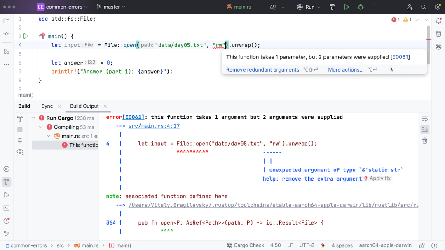Open the Git tool window
Image resolution: width=445 pixels, height=250 pixels.
click(7, 234)
